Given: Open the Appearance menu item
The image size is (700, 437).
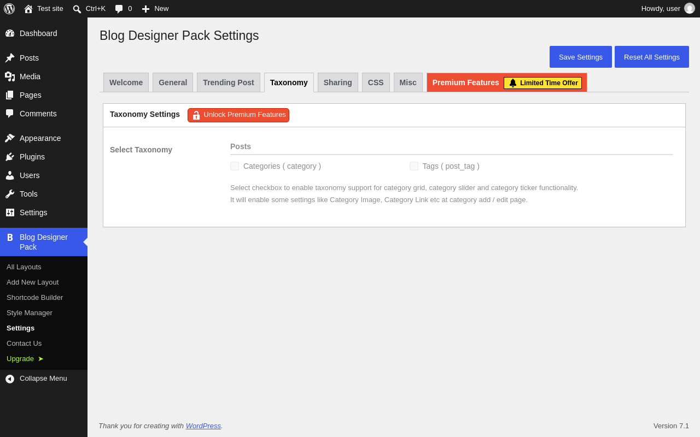Looking at the screenshot, I should (44, 138).
